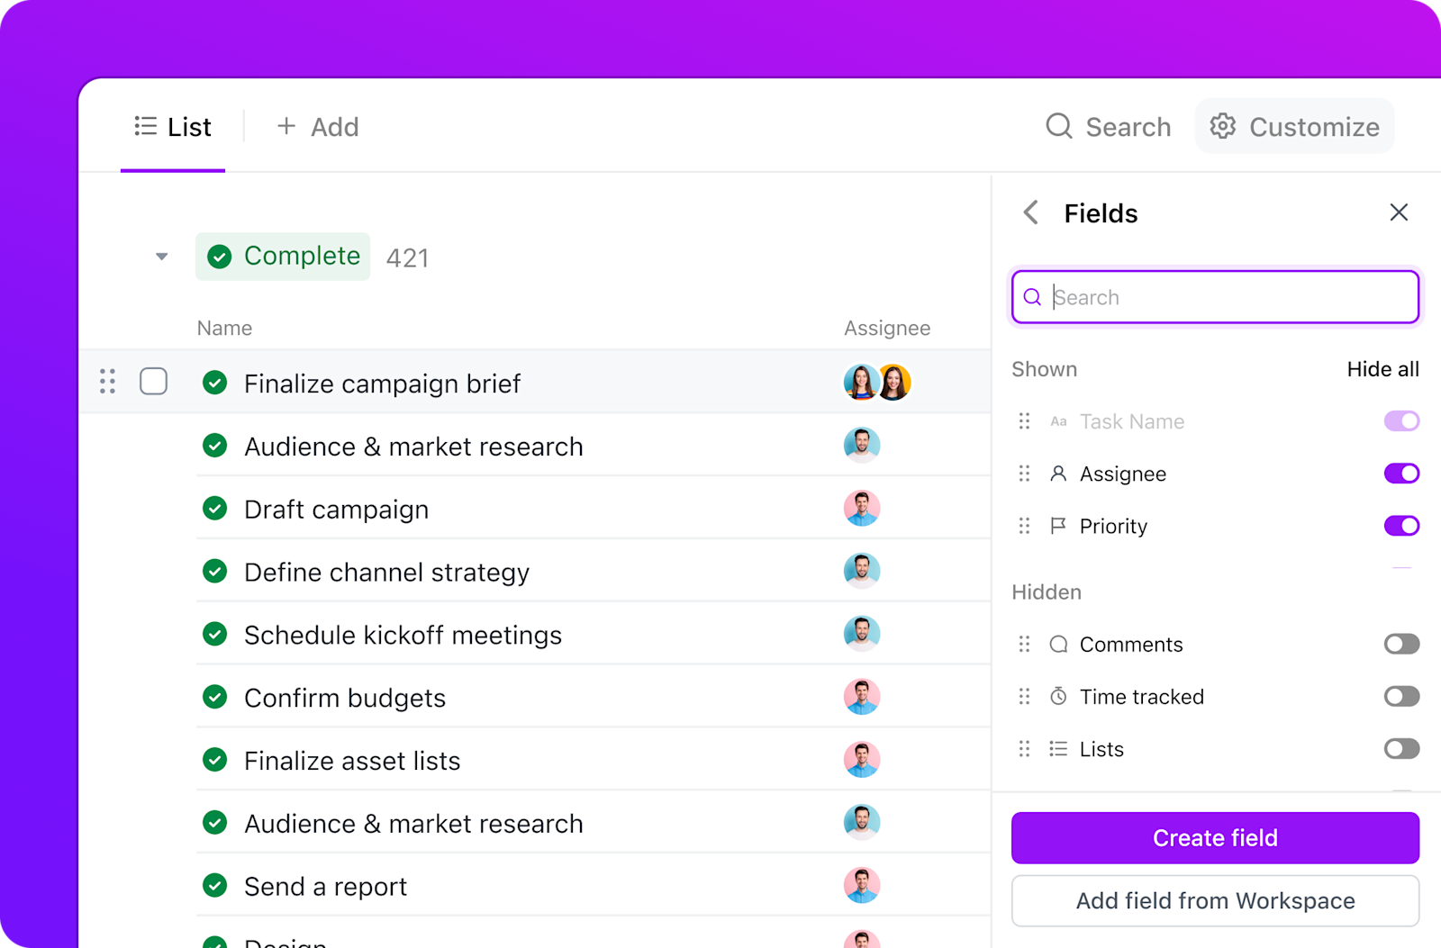Click the Fields search input box

pos(1215,297)
